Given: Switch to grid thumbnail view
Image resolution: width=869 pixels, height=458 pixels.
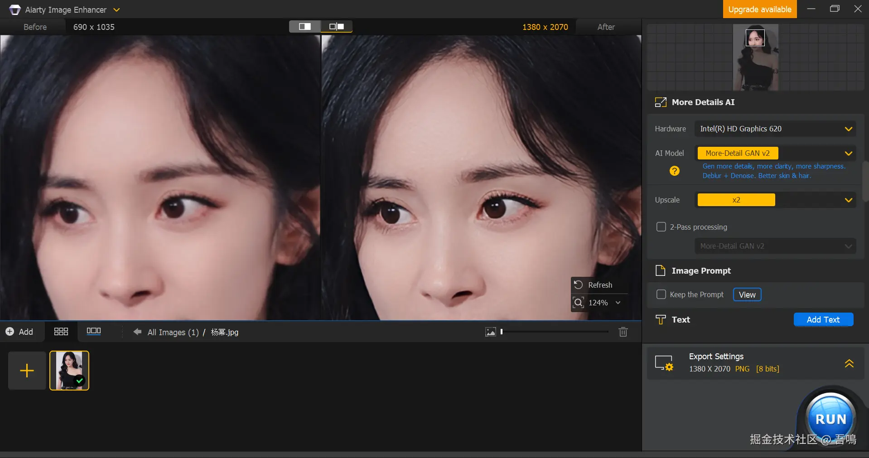Looking at the screenshot, I should 61,332.
